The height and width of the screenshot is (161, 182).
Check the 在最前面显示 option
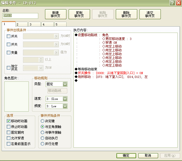tap(8, 144)
